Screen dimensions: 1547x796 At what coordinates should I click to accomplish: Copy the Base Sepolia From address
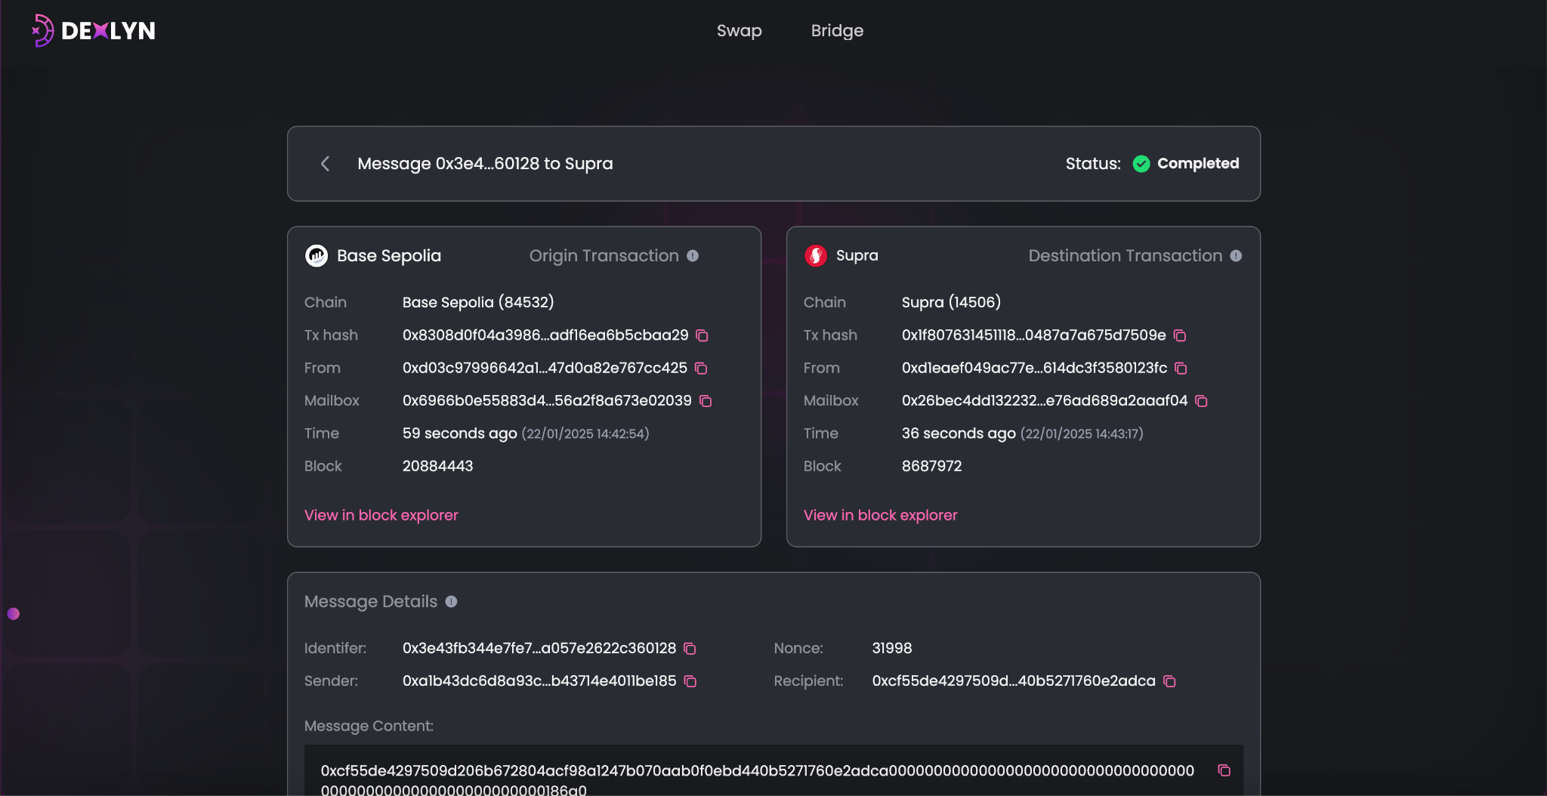click(x=701, y=369)
